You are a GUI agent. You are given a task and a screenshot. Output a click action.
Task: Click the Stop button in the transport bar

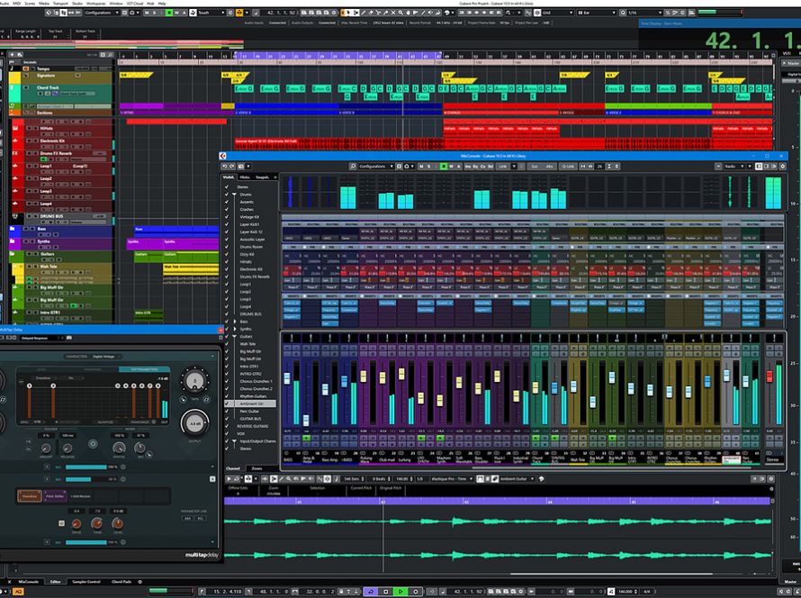point(386,592)
